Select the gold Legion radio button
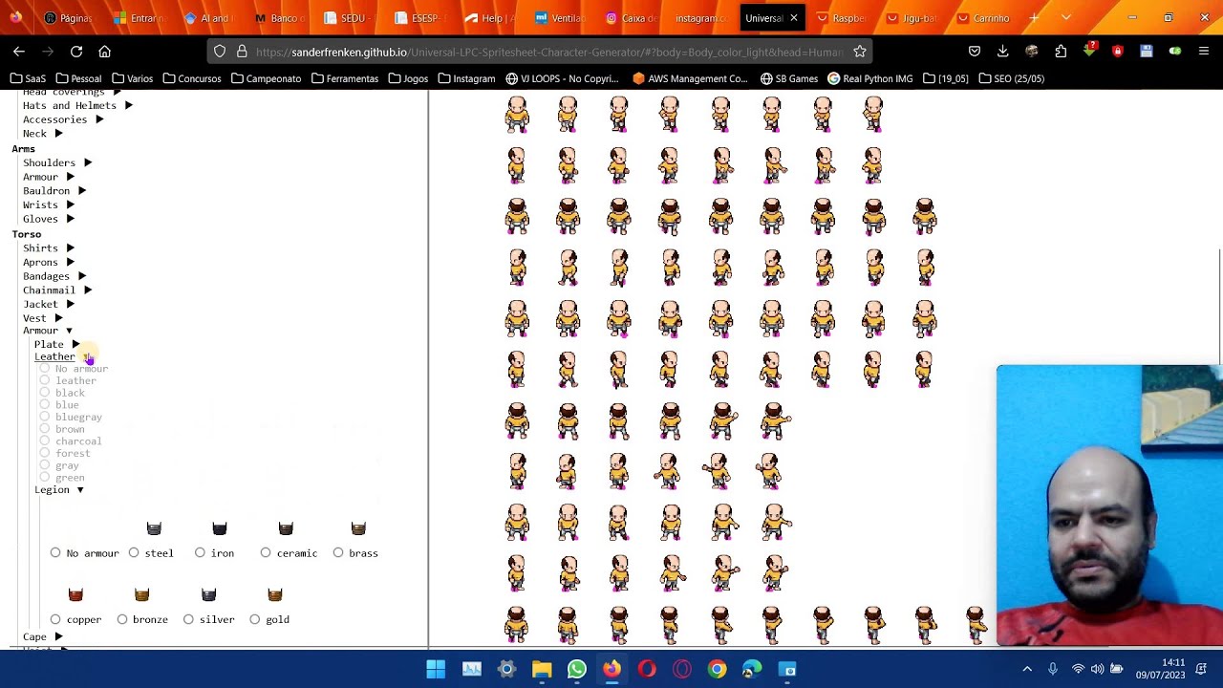1223x688 pixels. point(255,619)
